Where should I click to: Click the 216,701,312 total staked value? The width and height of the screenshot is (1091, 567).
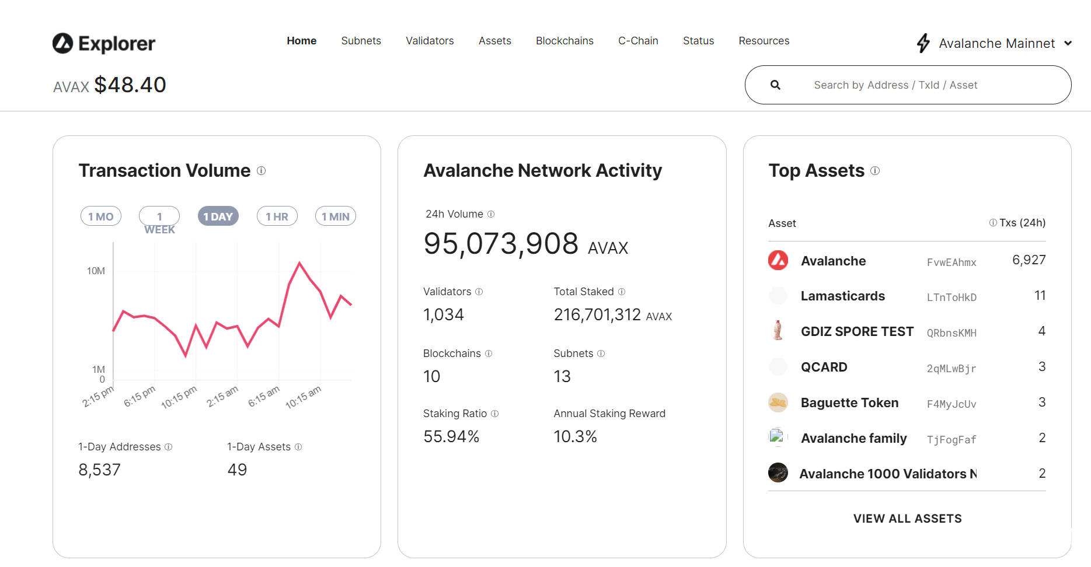pos(597,315)
